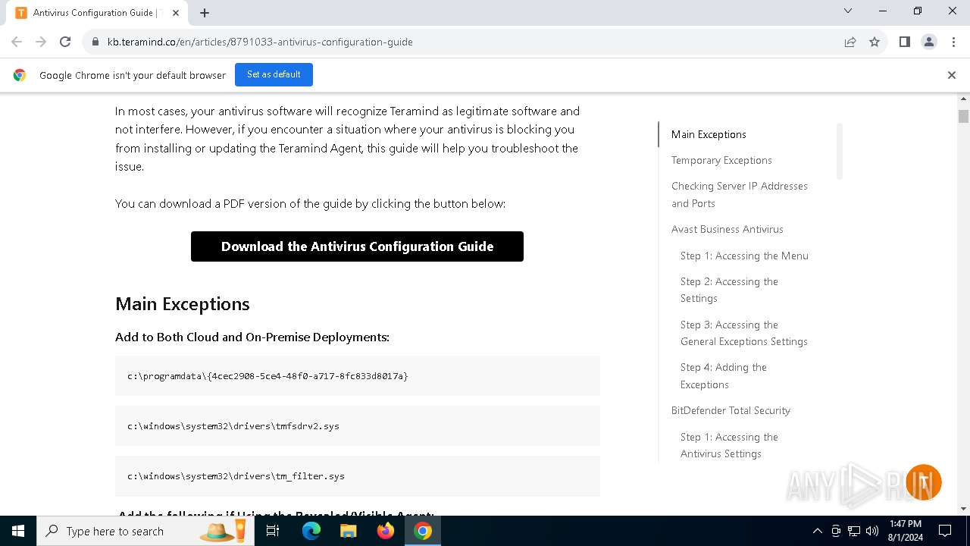Open the Windows notification center

click(x=945, y=531)
